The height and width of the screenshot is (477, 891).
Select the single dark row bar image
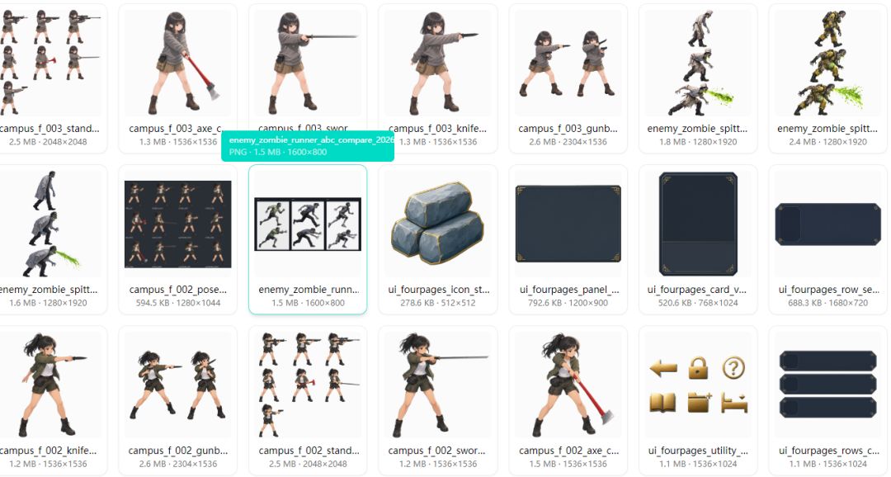(x=827, y=224)
